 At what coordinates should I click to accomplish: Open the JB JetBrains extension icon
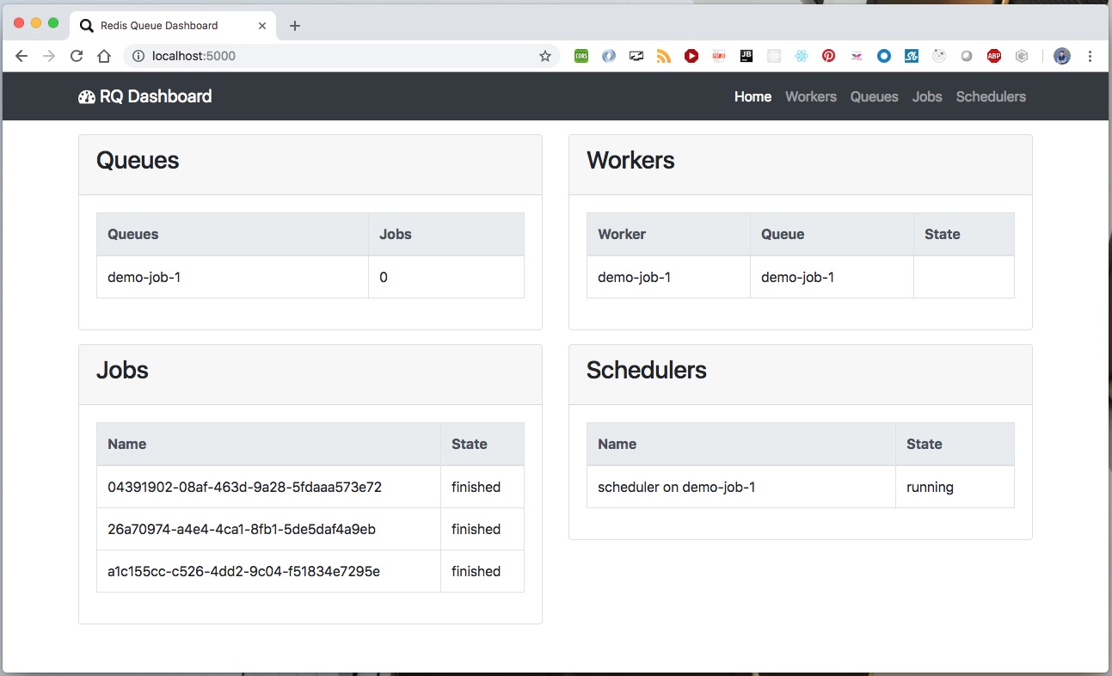click(x=746, y=56)
